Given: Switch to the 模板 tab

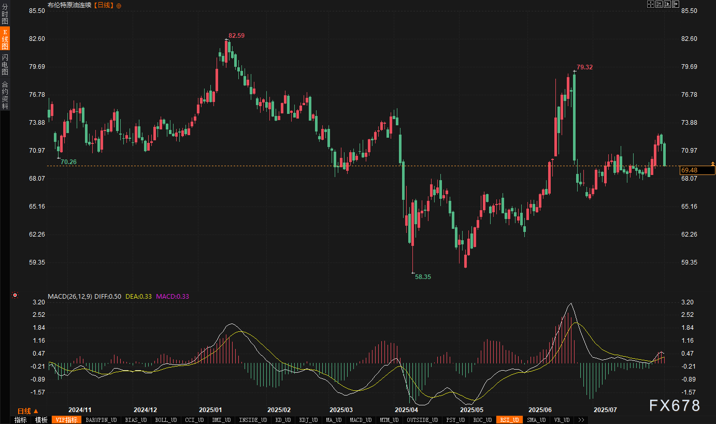Looking at the screenshot, I should pyautogui.click(x=41, y=420).
